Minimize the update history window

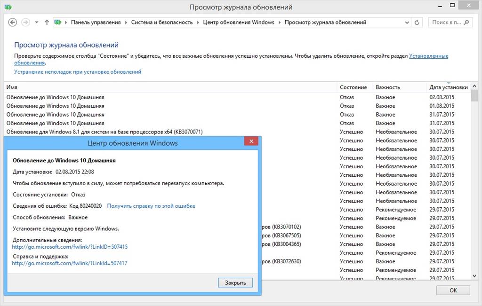(441, 6)
